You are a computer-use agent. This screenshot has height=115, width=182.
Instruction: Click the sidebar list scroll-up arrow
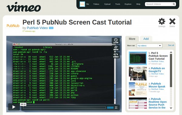coord(171,52)
